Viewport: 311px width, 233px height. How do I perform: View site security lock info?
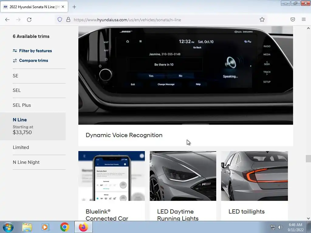pyautogui.click(x=68, y=20)
